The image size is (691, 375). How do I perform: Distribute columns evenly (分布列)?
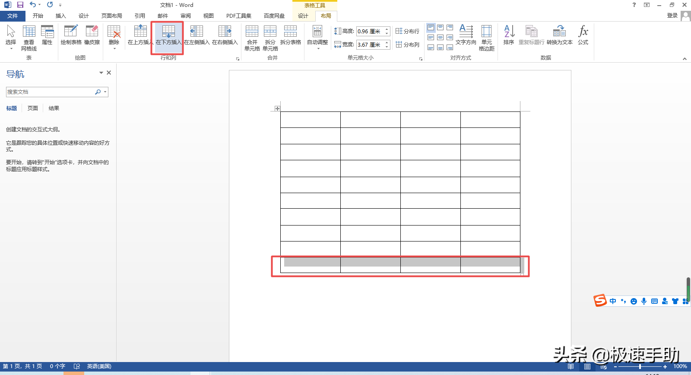408,44
